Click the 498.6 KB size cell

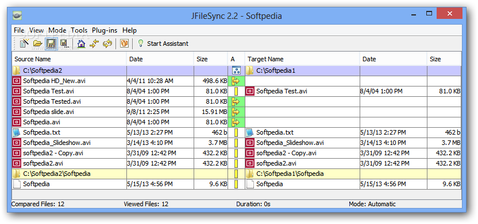211,81
